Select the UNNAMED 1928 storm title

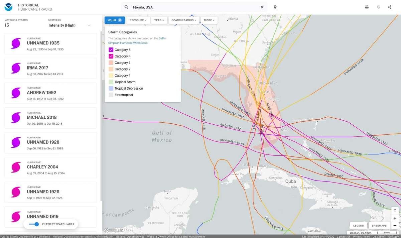coord(43,142)
